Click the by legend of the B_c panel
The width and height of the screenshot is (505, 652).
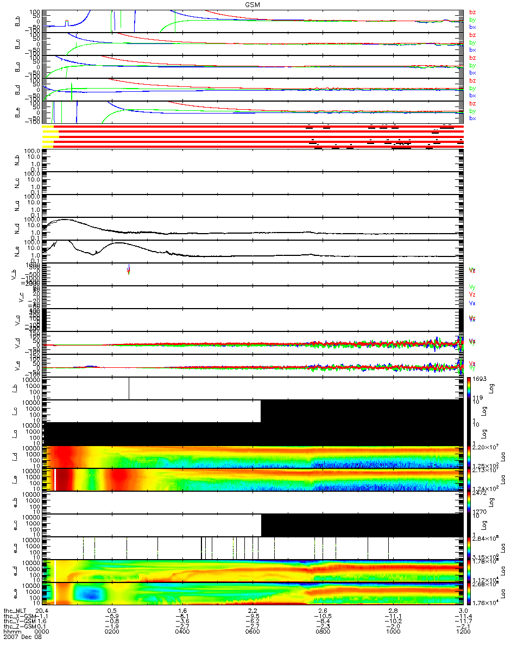tap(472, 42)
